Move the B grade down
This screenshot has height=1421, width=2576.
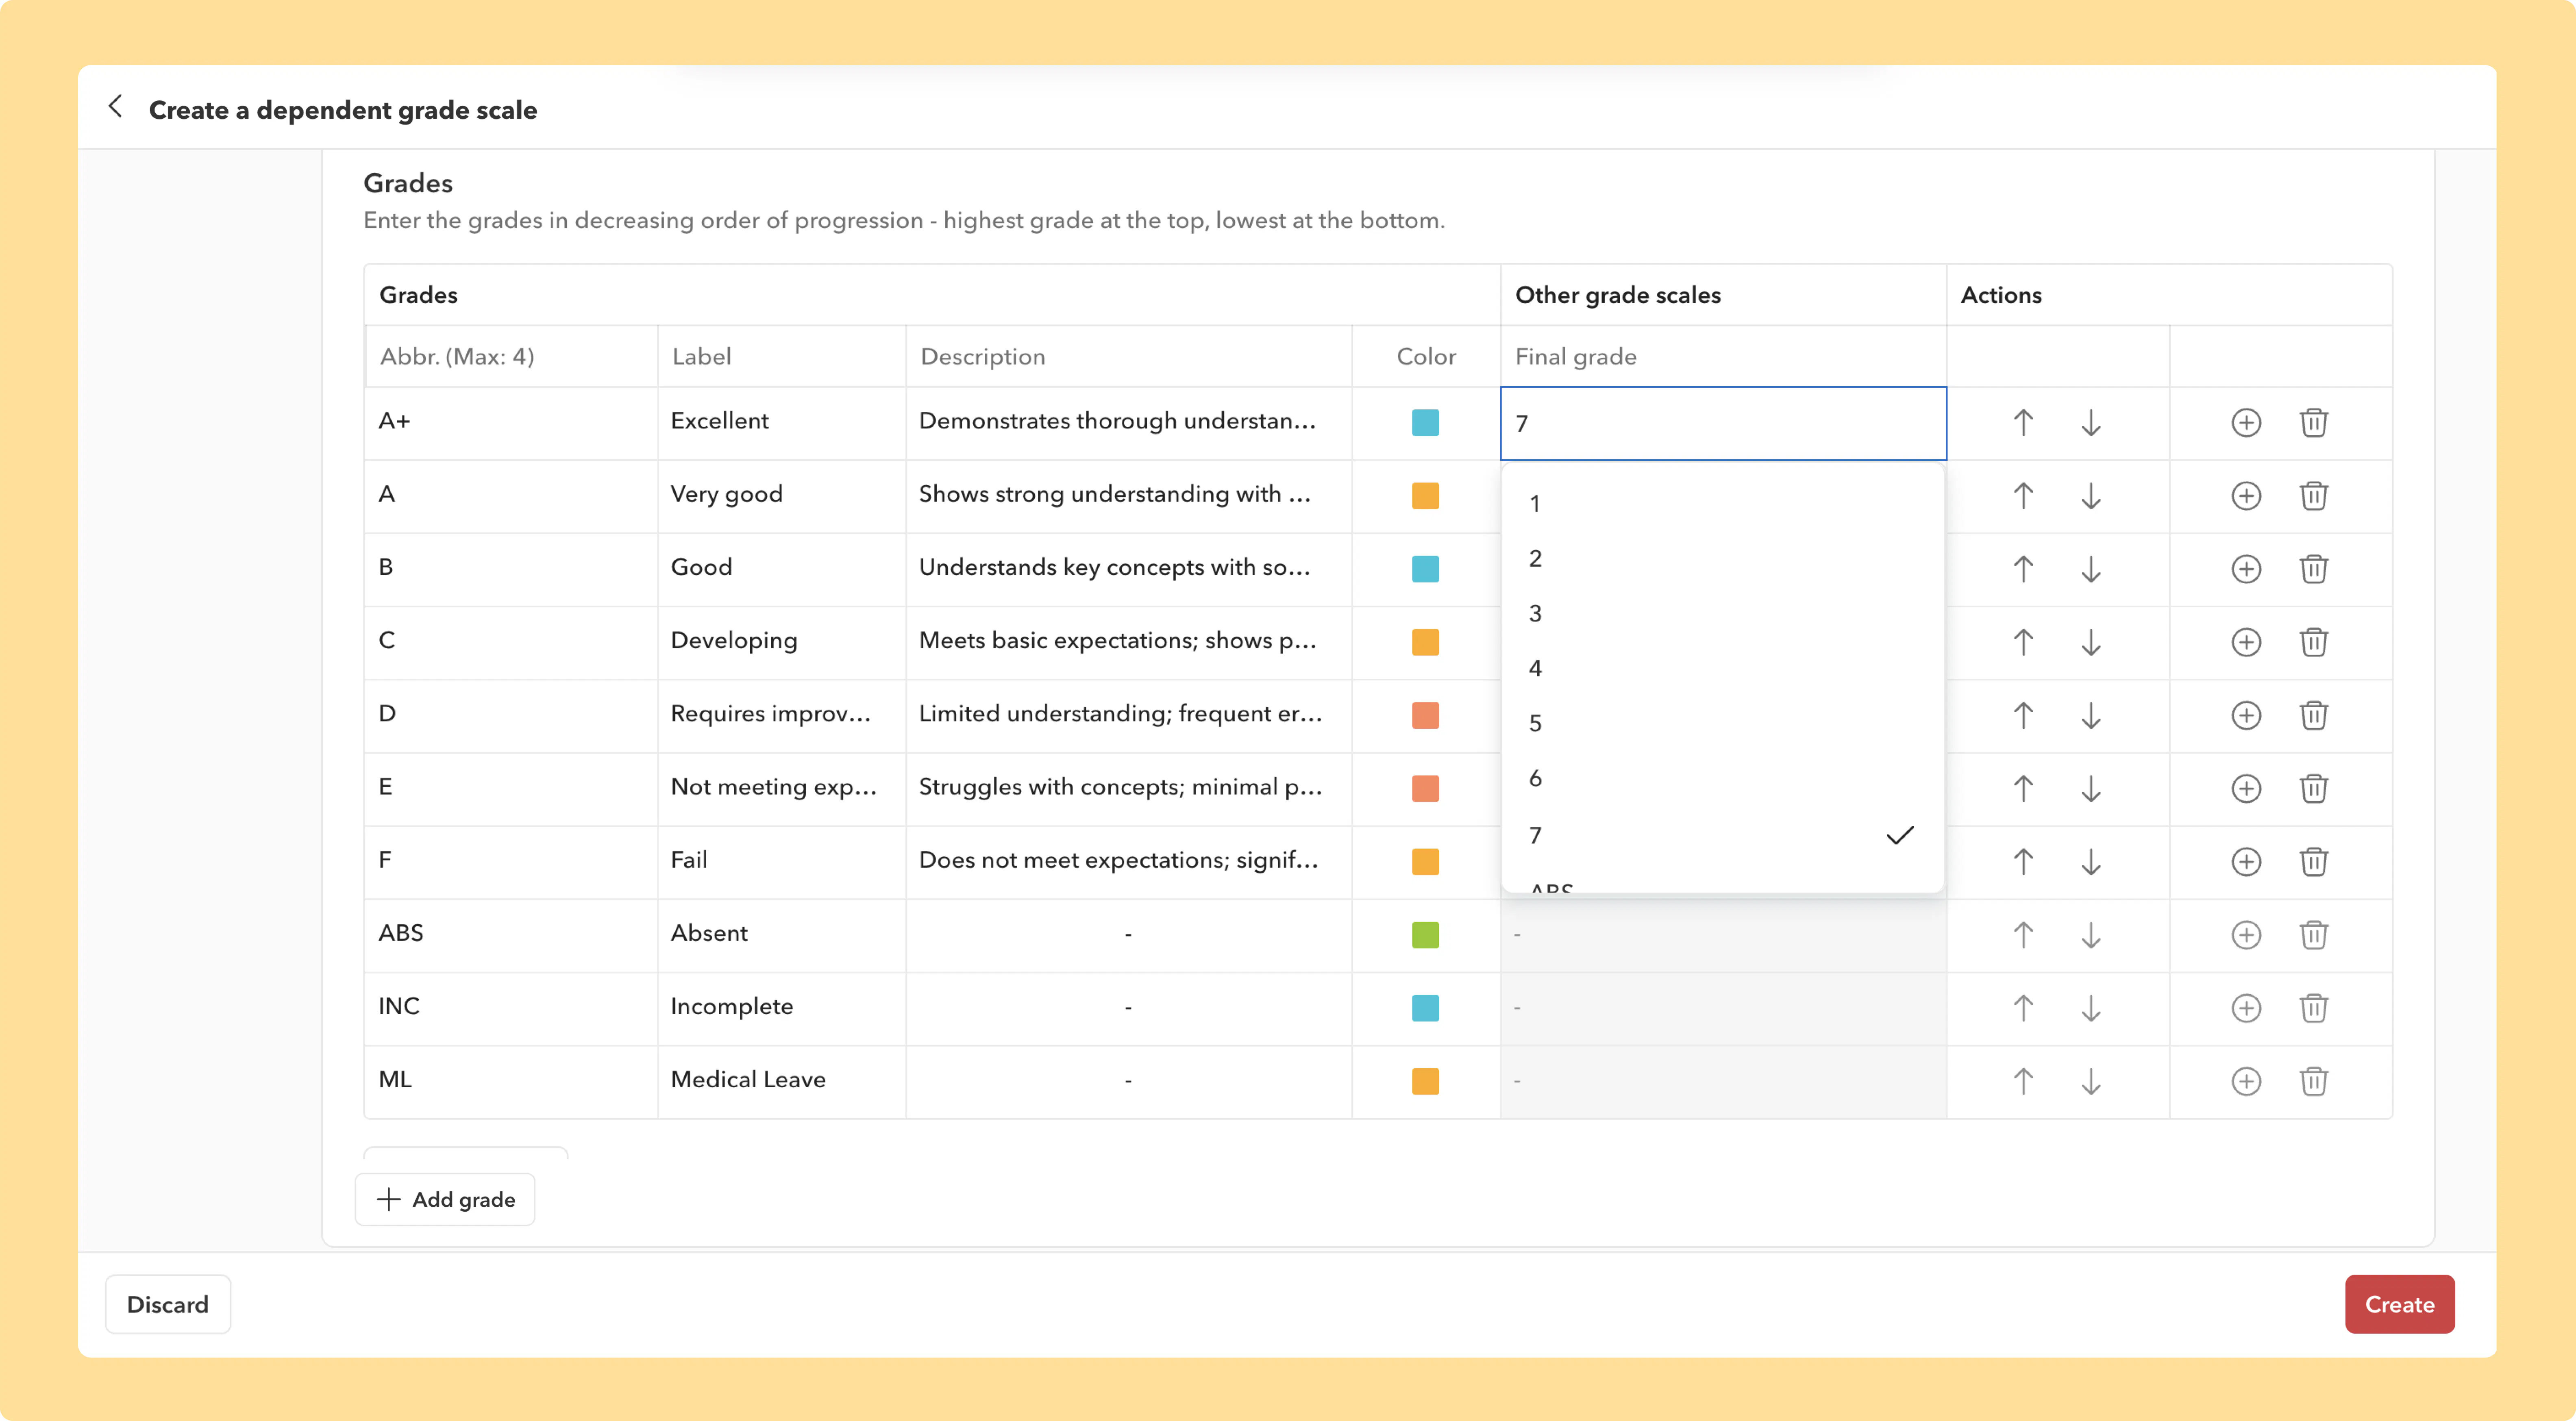click(x=2091, y=569)
